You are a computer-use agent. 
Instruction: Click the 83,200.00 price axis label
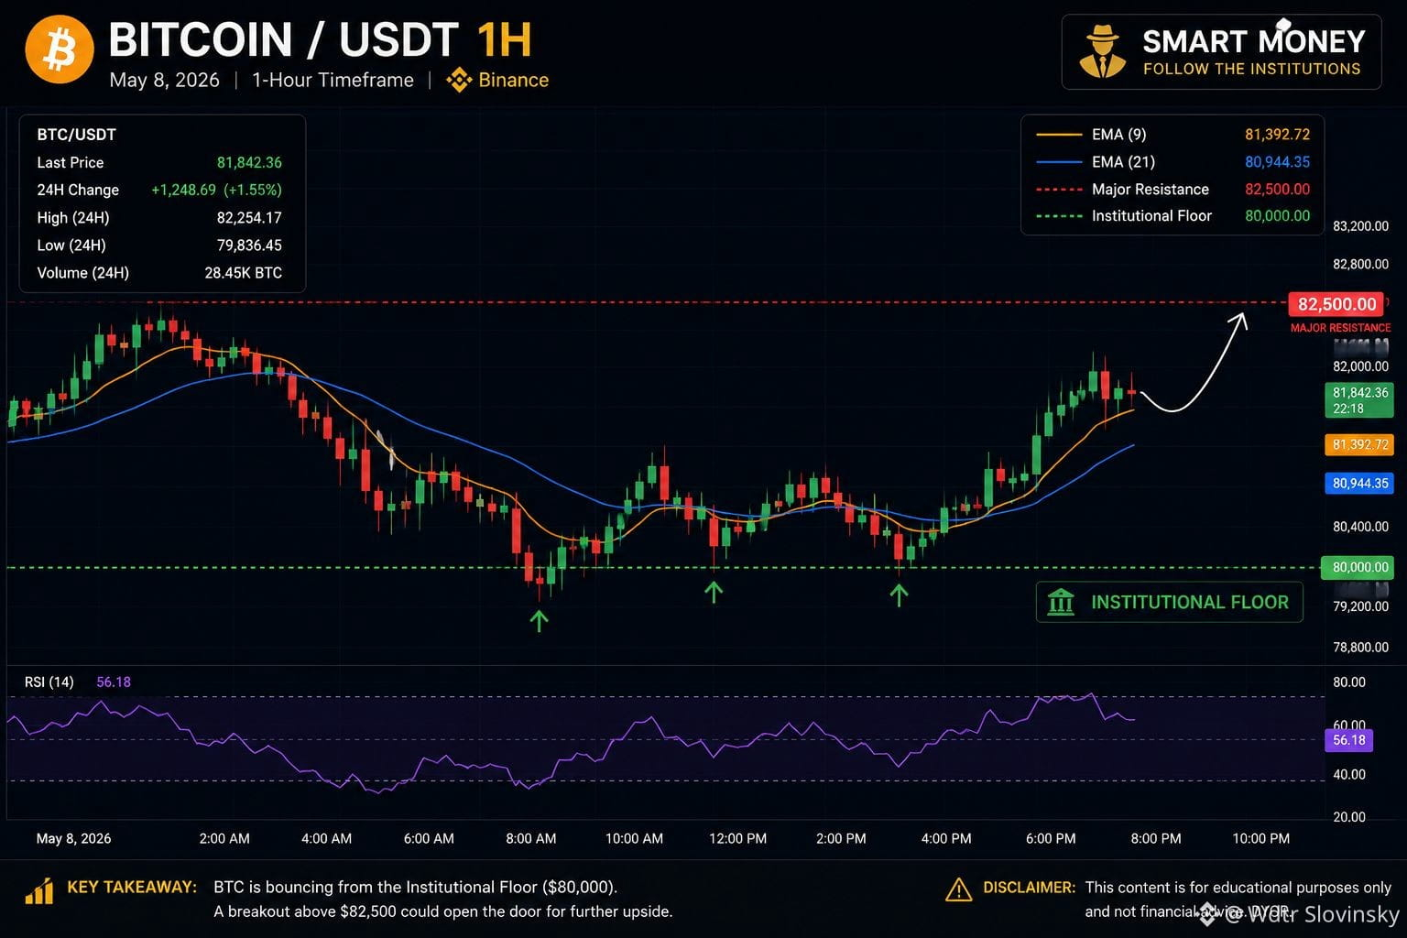click(x=1360, y=226)
